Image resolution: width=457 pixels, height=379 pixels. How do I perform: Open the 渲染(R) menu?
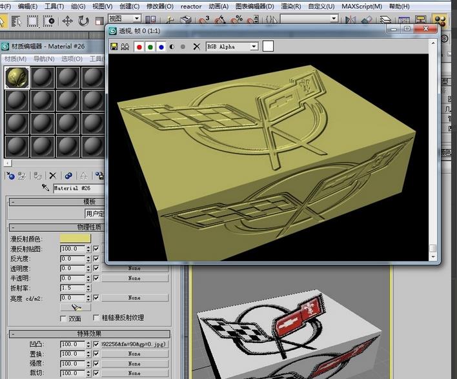pyautogui.click(x=291, y=6)
